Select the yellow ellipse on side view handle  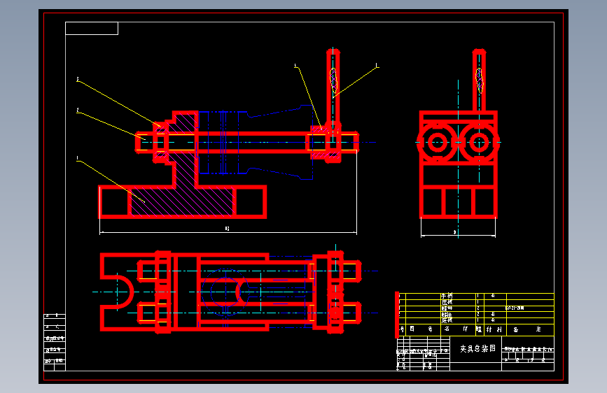click(480, 80)
